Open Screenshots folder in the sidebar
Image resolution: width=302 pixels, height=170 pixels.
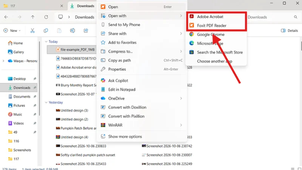click(19, 150)
